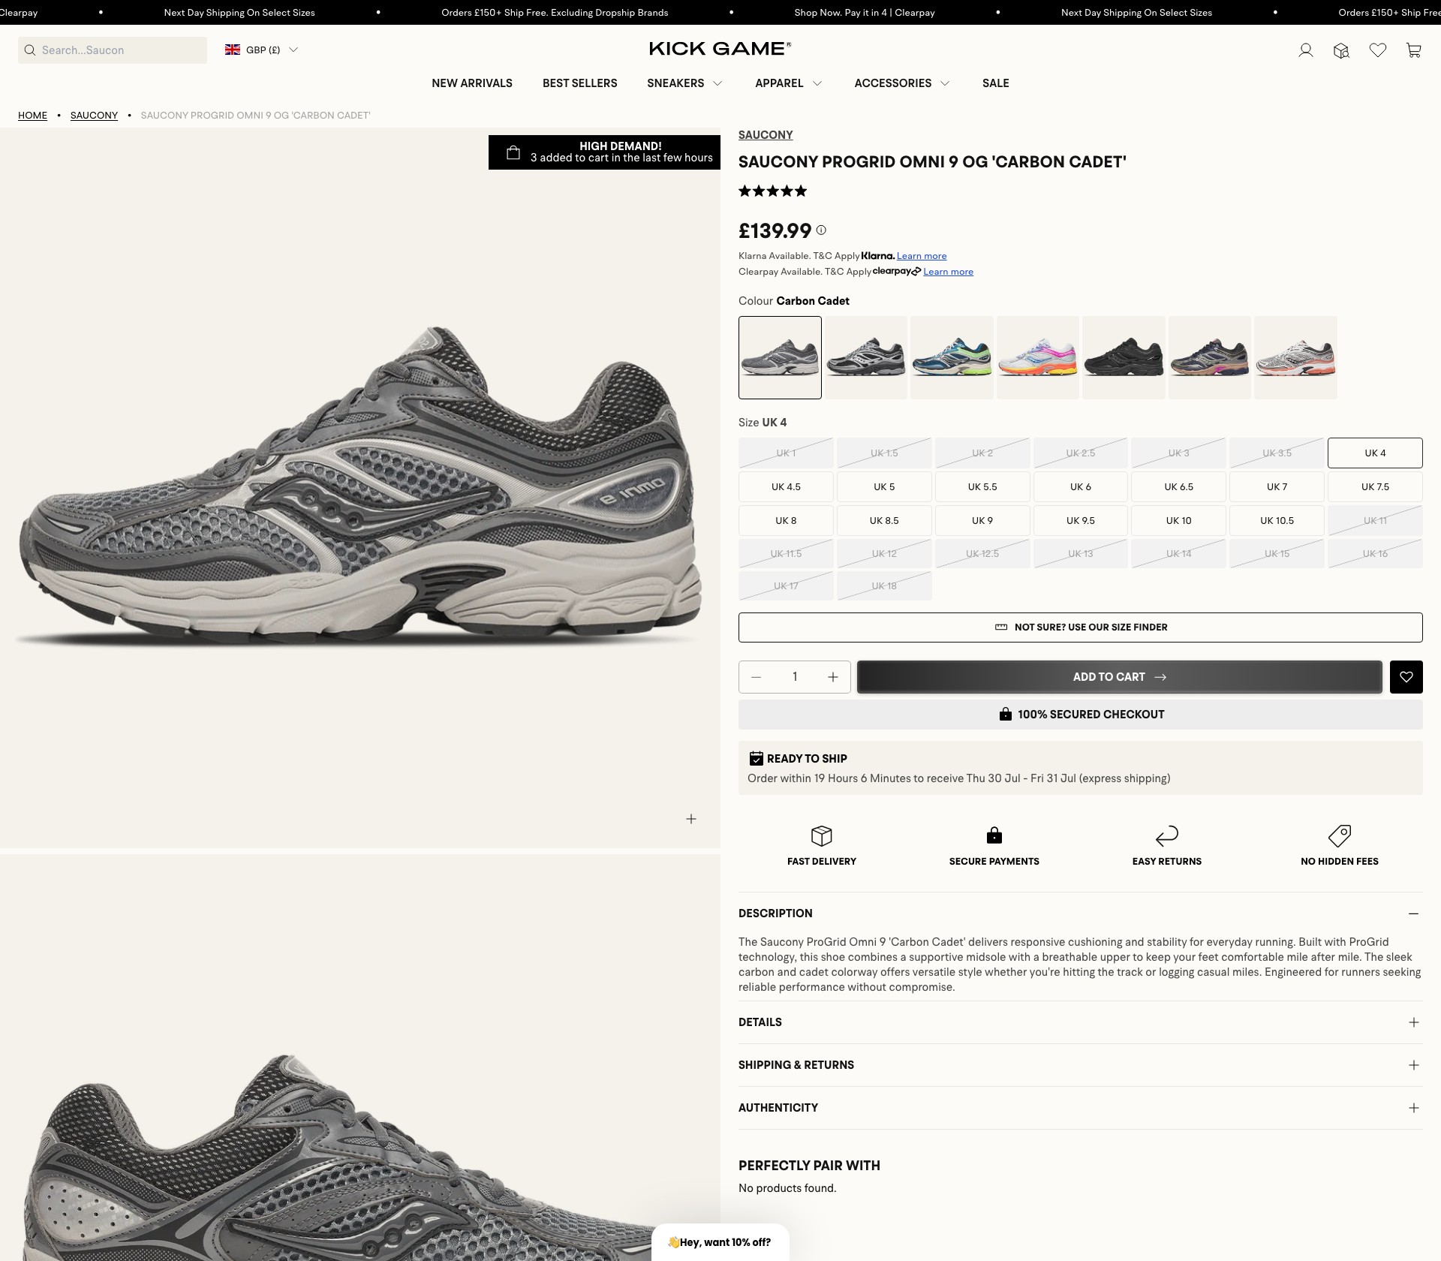Click the quantity value field
Viewport: 1441px width, 1261px height.
coord(795,677)
